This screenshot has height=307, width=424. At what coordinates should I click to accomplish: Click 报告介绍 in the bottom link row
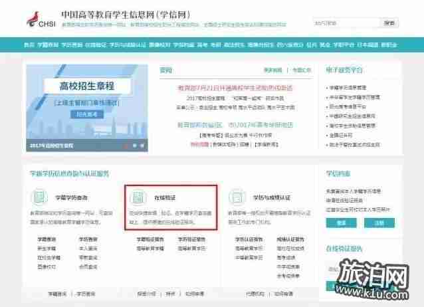(x=146, y=294)
